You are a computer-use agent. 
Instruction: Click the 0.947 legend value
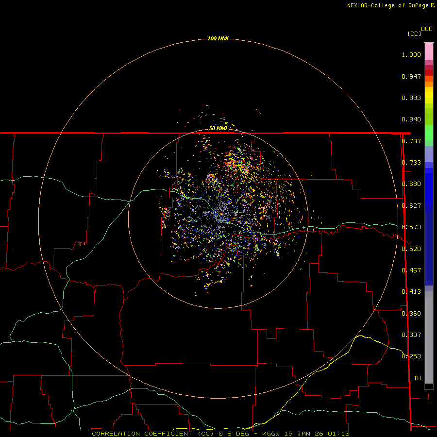(x=411, y=76)
